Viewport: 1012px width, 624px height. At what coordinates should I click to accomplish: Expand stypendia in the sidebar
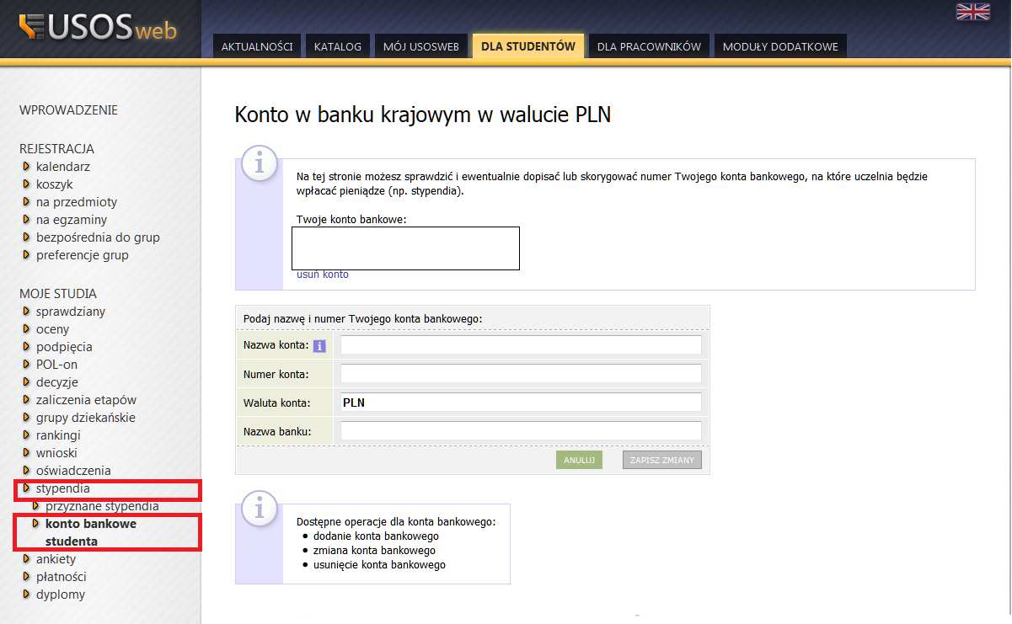(62, 488)
